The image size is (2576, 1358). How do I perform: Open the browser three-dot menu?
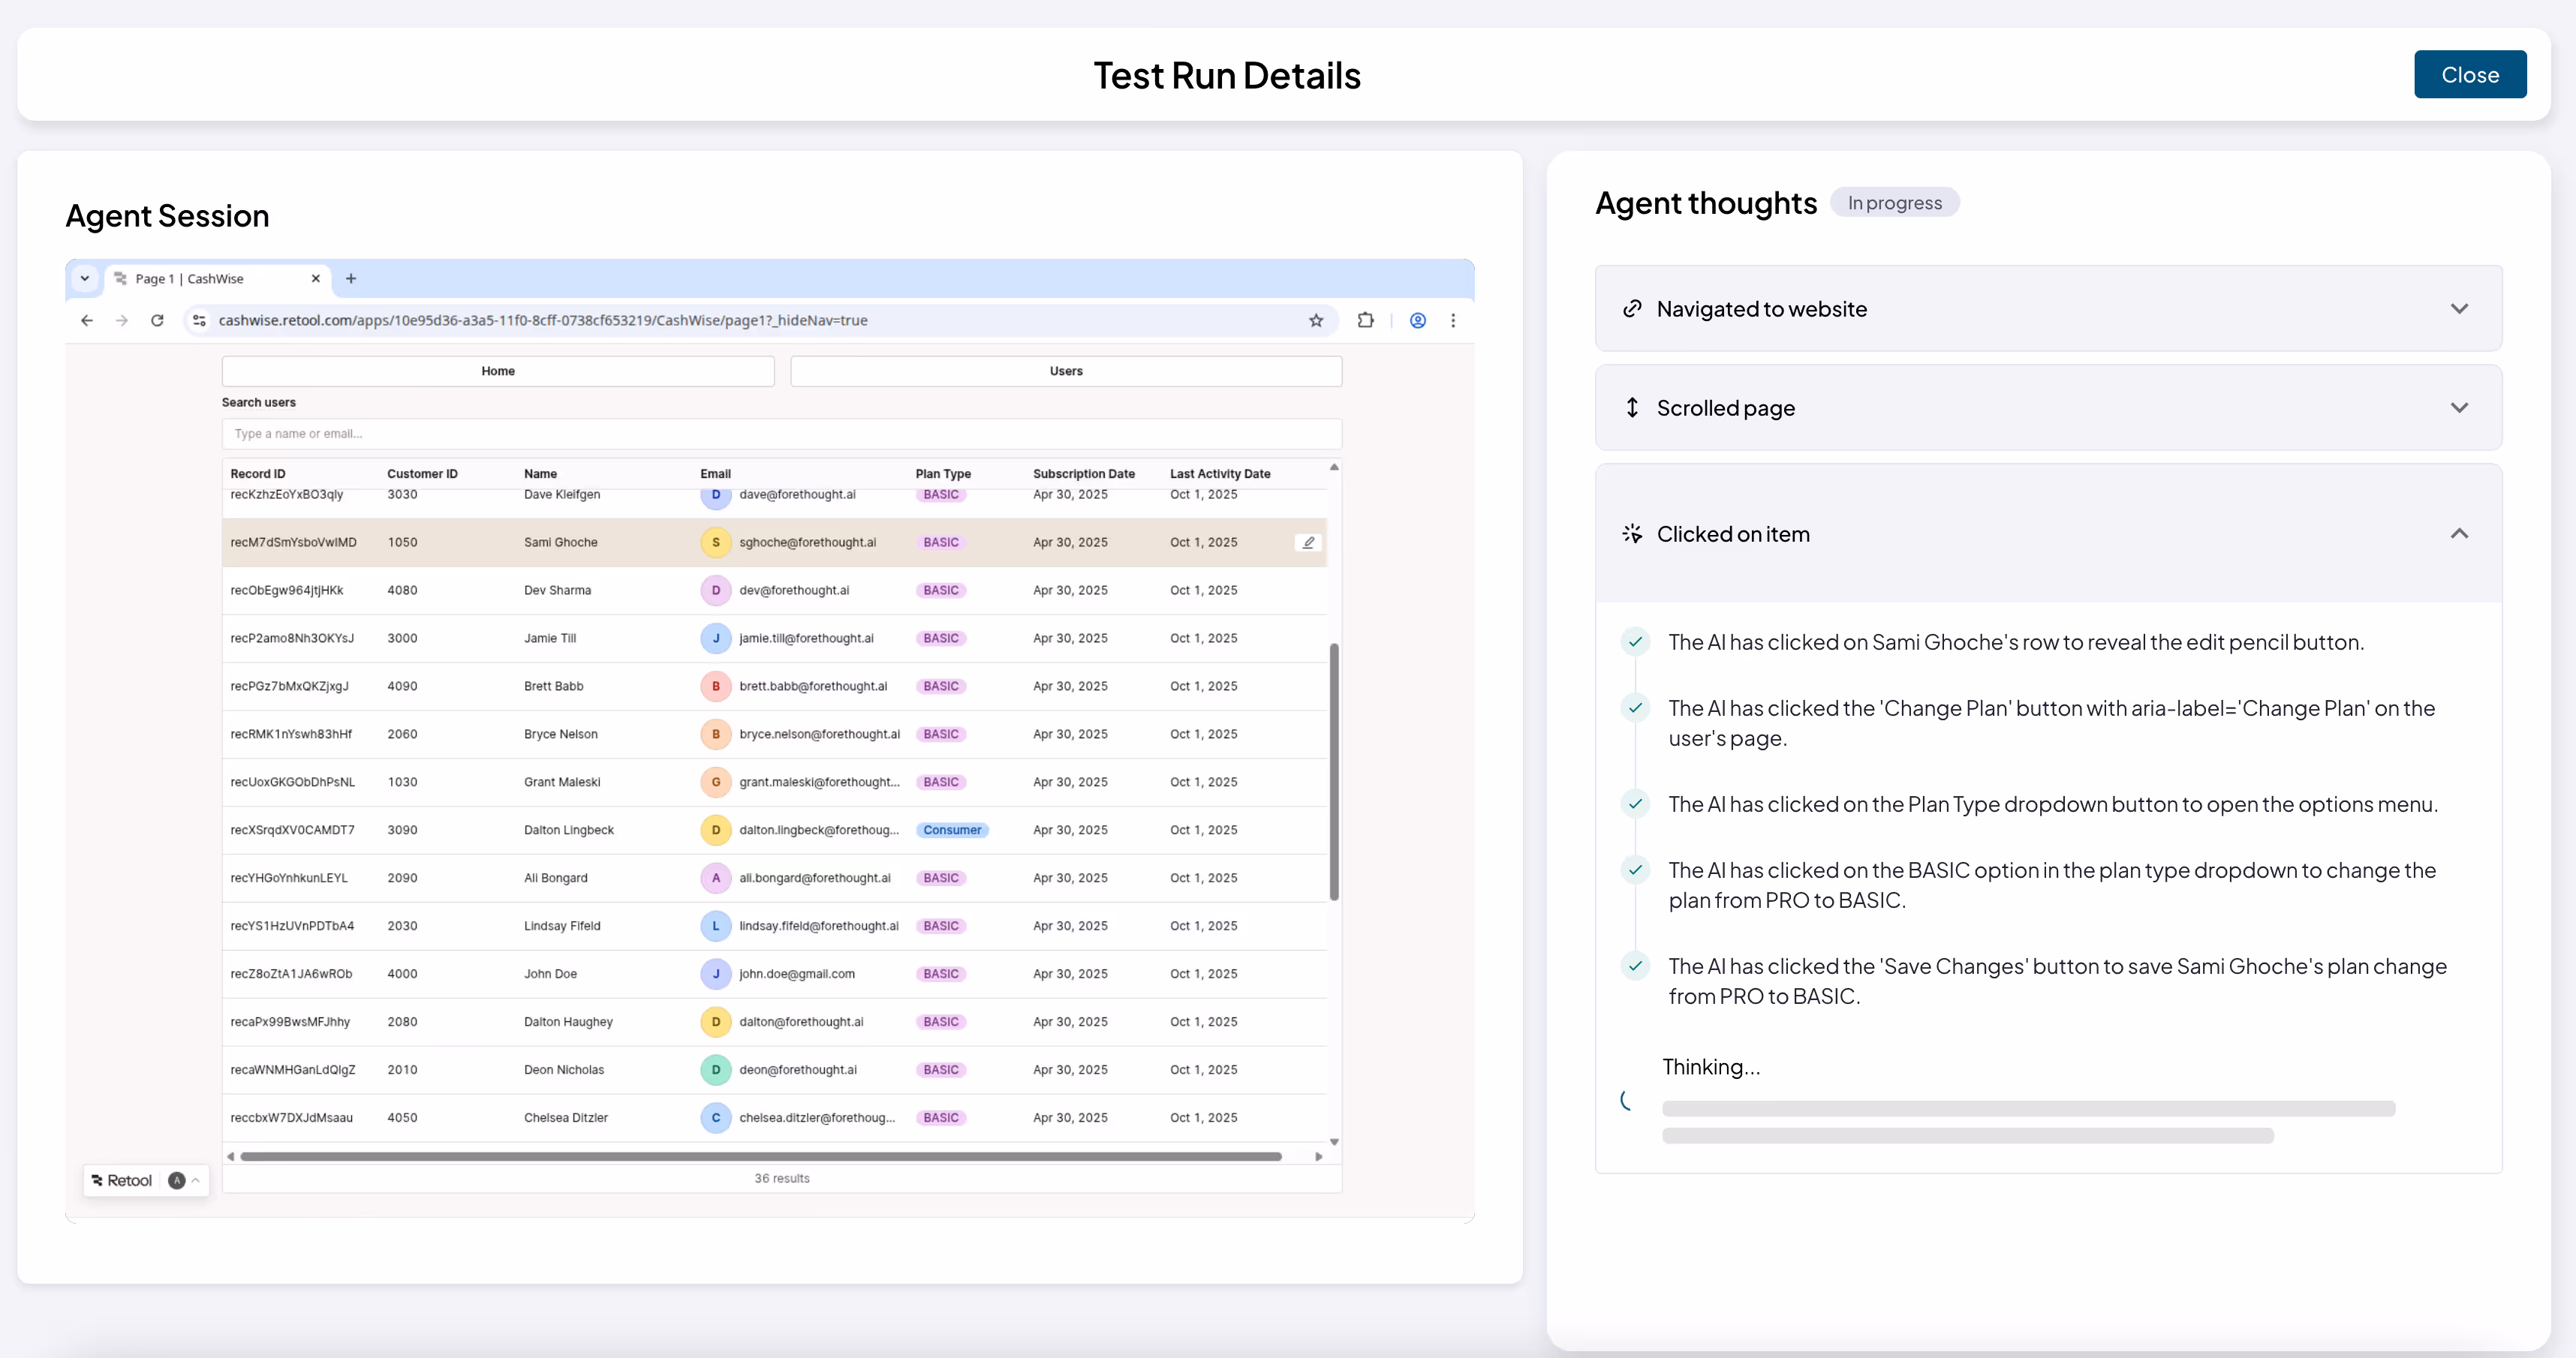tap(1453, 321)
